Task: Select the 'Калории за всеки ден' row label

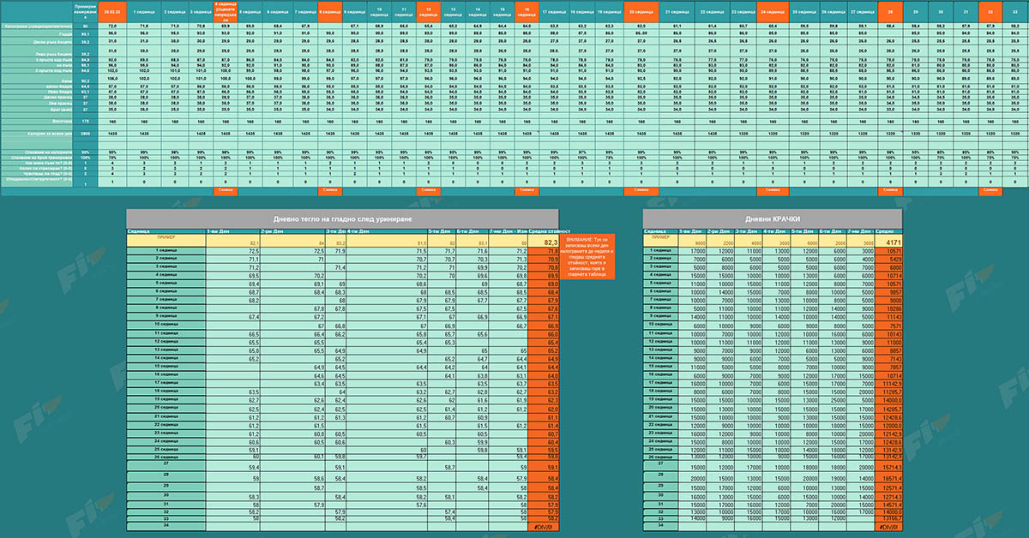Action: [37, 134]
